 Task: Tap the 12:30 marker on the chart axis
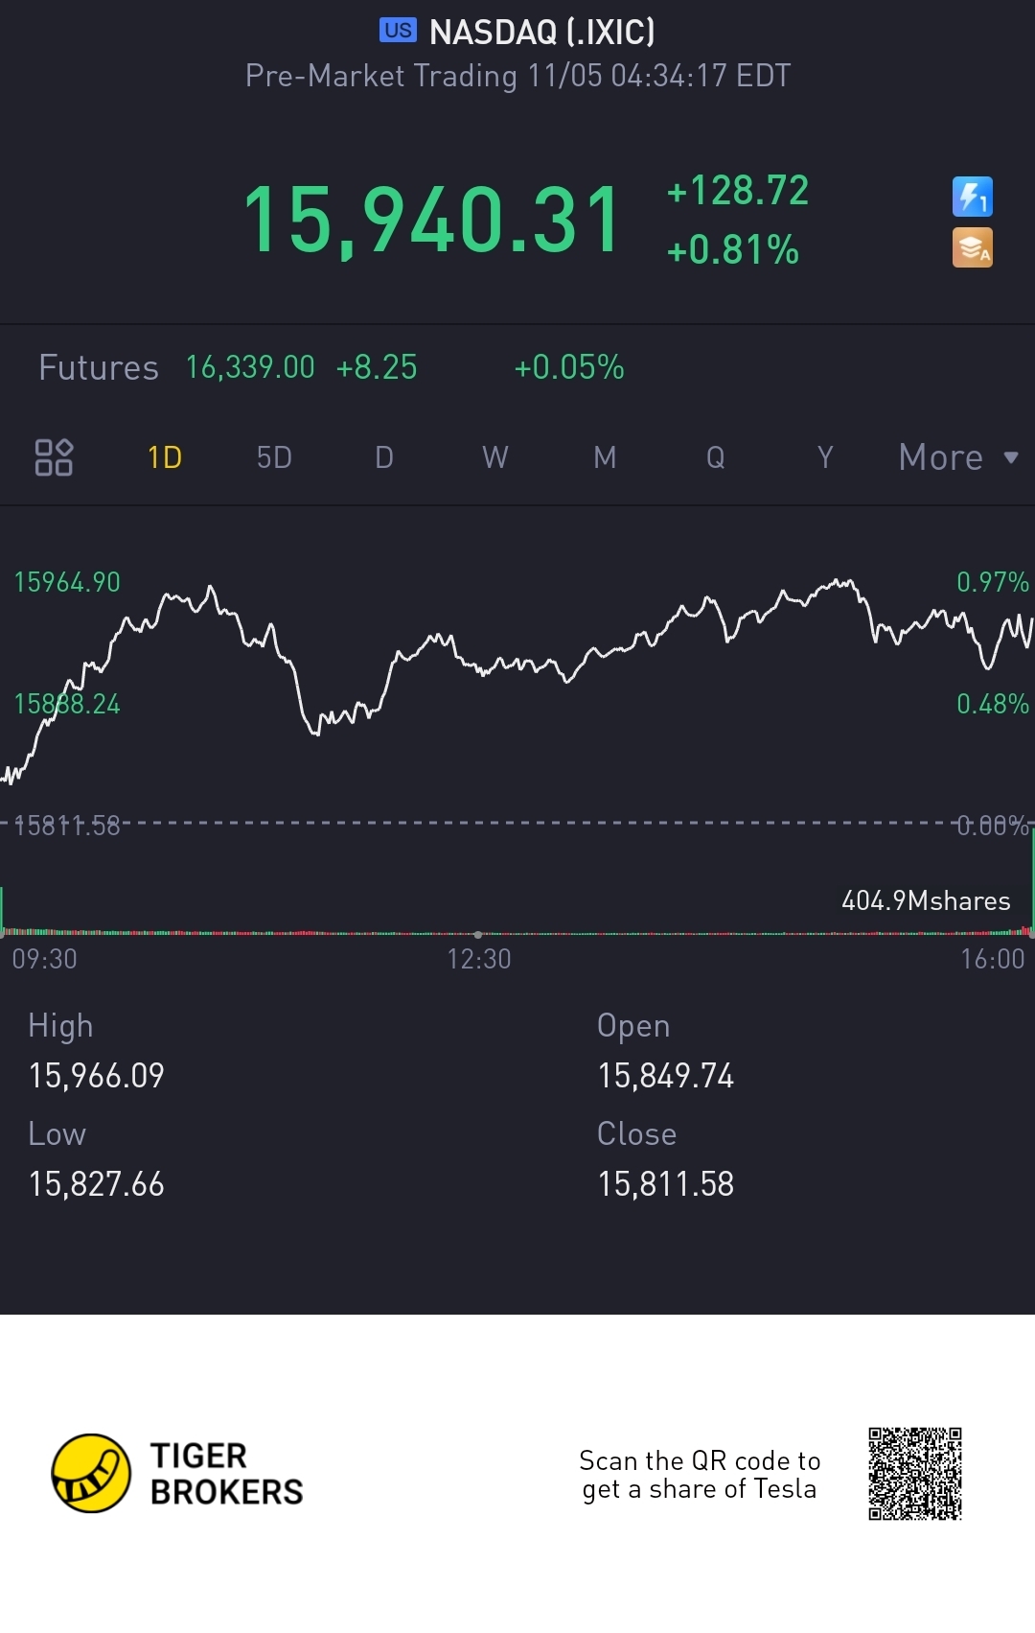(x=478, y=958)
